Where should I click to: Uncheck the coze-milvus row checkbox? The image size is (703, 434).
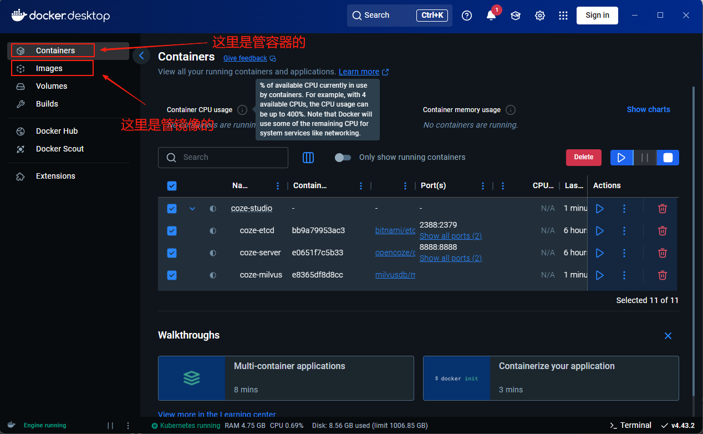[x=172, y=275]
